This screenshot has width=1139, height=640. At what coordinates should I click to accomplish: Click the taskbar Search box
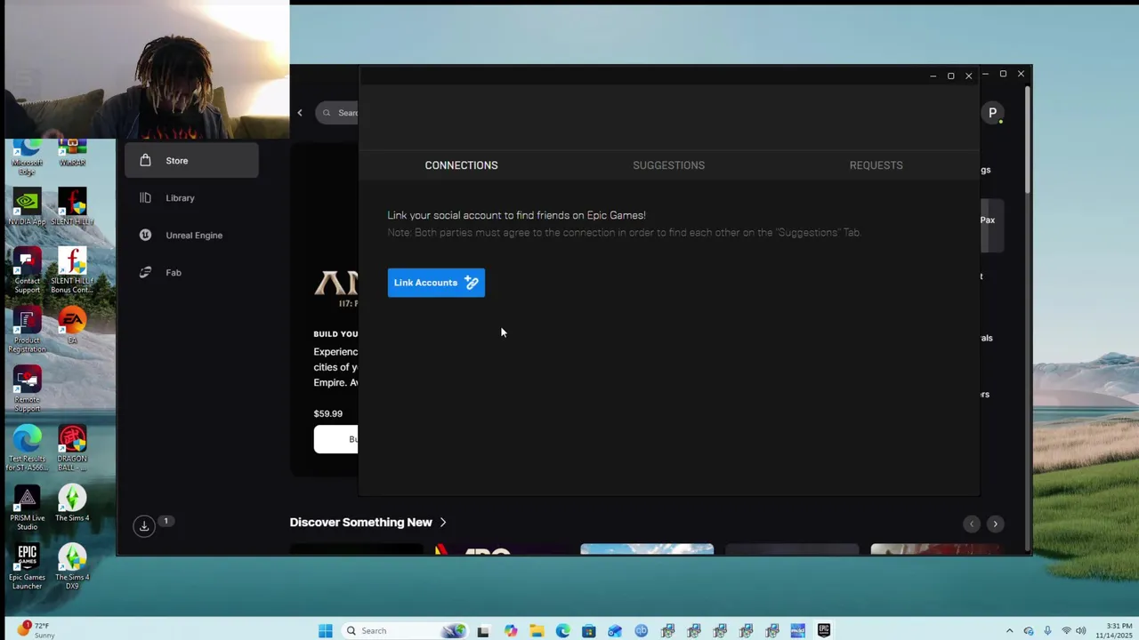405,631
